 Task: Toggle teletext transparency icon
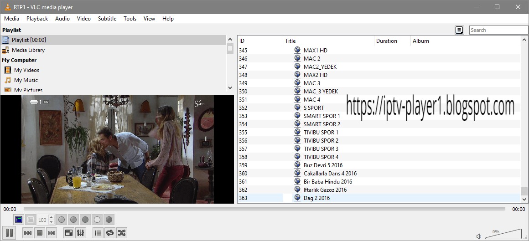point(31,220)
